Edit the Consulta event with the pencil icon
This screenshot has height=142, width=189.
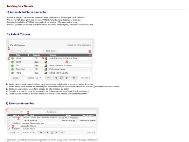point(9,123)
